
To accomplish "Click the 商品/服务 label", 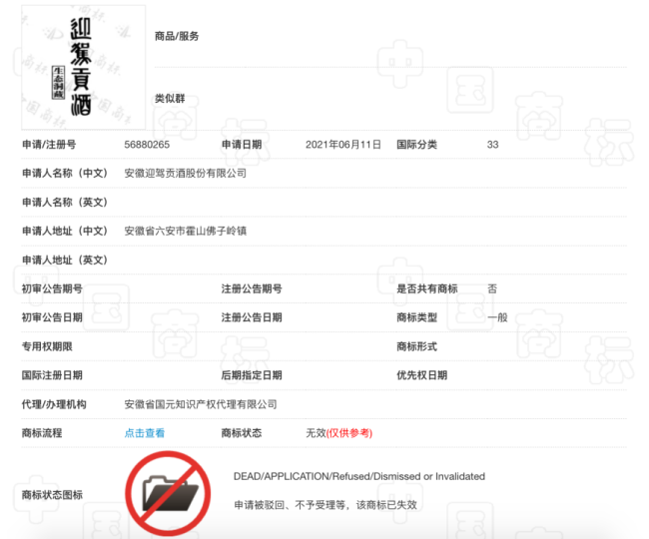I will (x=177, y=36).
